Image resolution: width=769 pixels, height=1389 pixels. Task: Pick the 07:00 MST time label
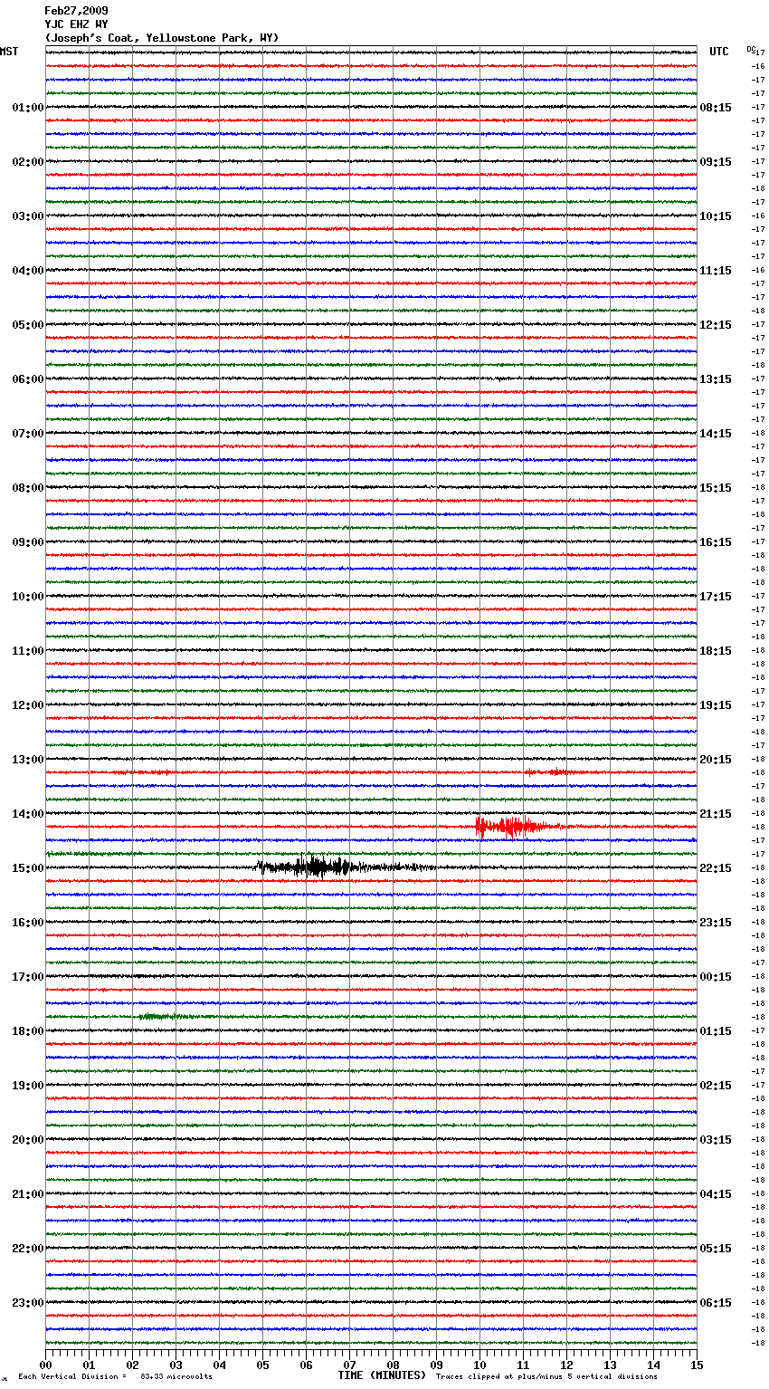click(28, 434)
